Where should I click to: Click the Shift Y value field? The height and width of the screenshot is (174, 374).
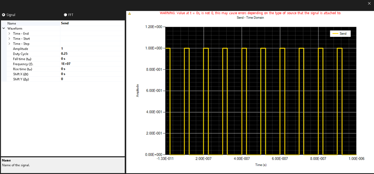point(92,79)
